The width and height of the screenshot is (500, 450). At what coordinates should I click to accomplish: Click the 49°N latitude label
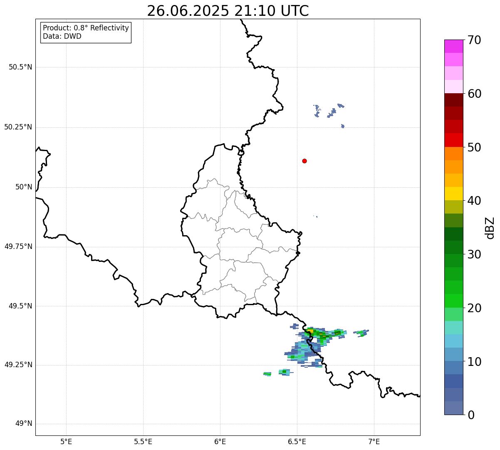[x=24, y=424]
